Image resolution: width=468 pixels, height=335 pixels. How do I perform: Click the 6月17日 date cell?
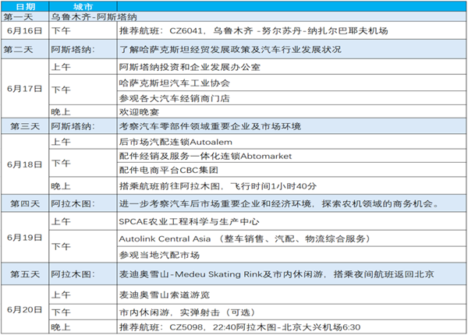pyautogui.click(x=24, y=88)
